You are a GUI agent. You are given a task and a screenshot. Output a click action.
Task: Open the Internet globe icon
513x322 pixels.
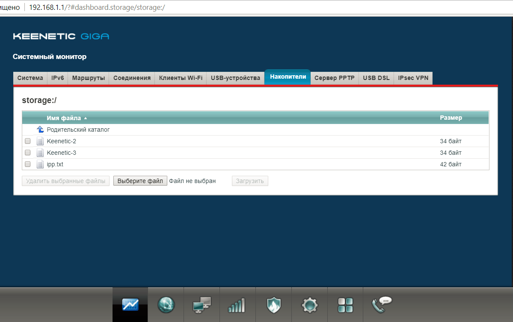pos(166,304)
